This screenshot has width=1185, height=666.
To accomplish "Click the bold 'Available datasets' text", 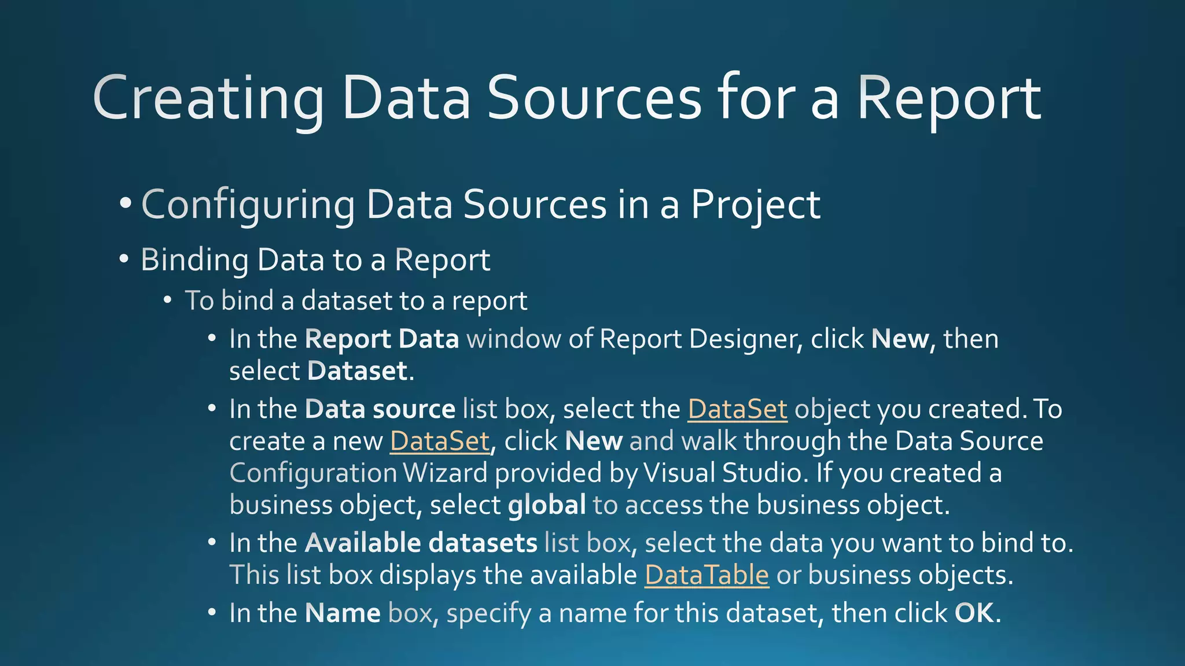I will tap(421, 543).
